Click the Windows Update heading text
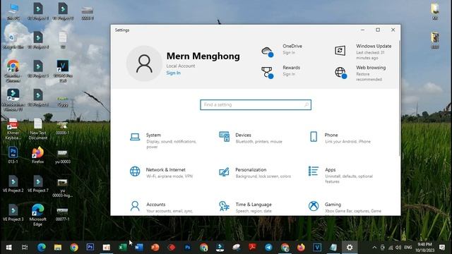452x254 pixels. pyautogui.click(x=374, y=46)
